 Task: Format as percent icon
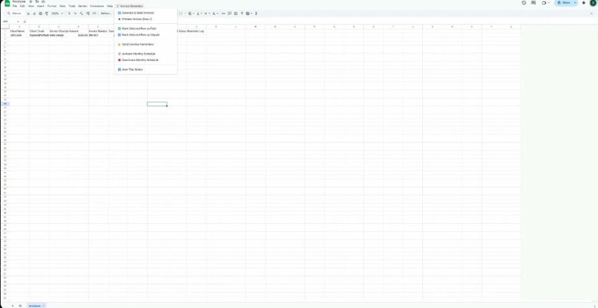coord(75,14)
